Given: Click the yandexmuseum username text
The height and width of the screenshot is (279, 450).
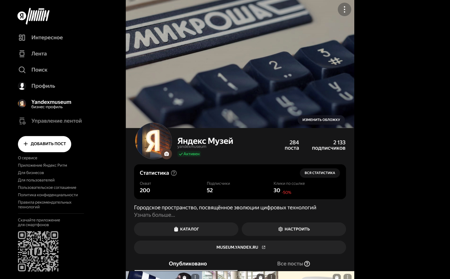Looking at the screenshot, I should (x=192, y=146).
